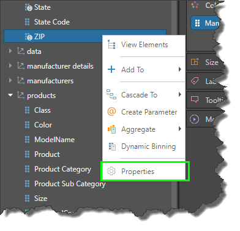Click the View Elements hierarchy icon

click(x=111, y=45)
